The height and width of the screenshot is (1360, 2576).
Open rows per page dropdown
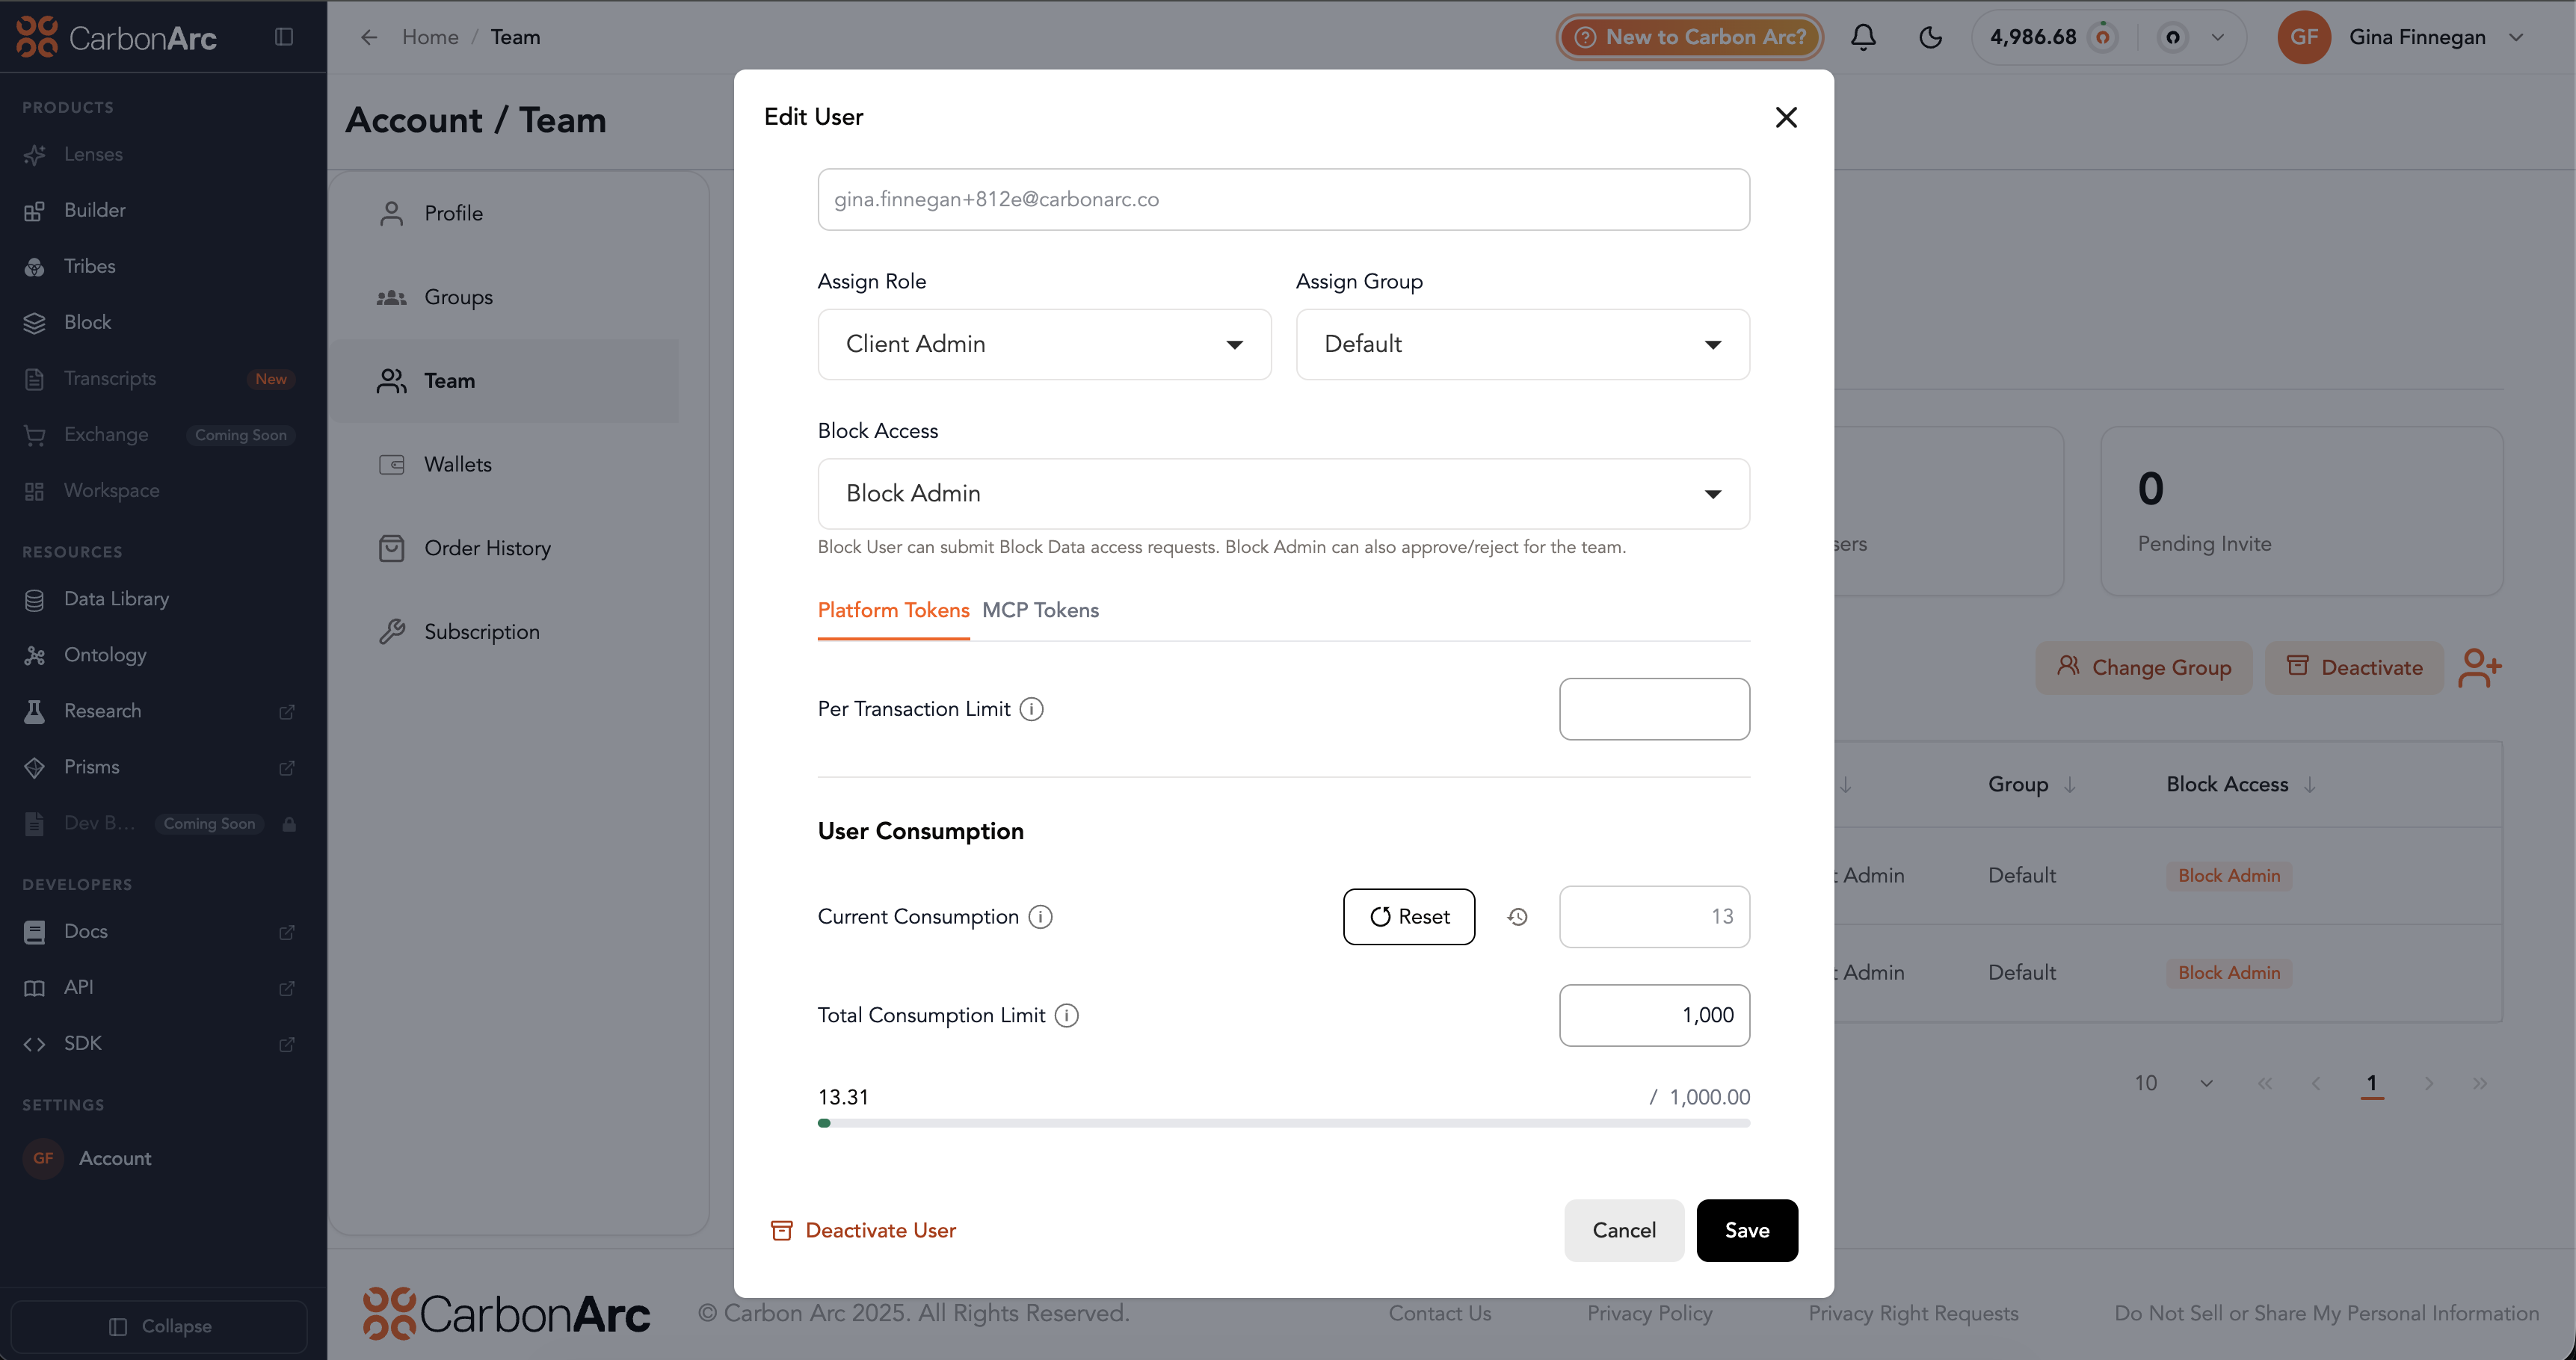coord(2173,1084)
